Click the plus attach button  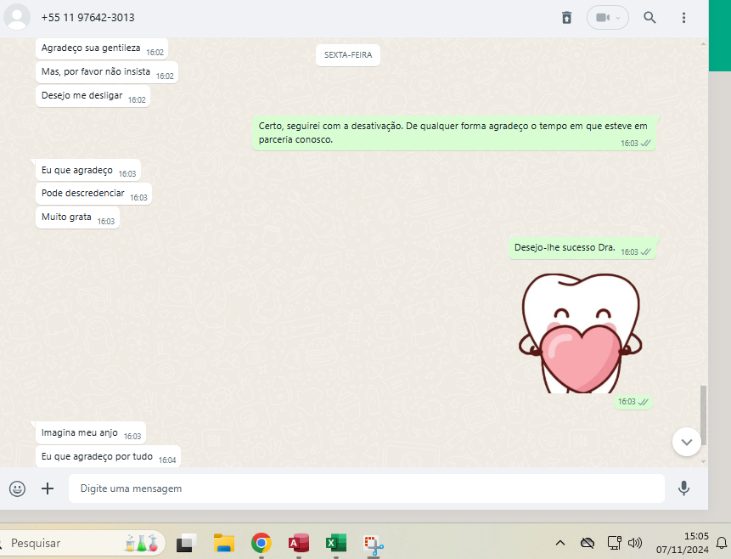pyautogui.click(x=48, y=488)
